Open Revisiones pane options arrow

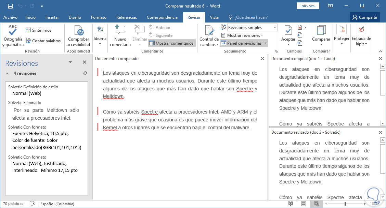coord(70,62)
